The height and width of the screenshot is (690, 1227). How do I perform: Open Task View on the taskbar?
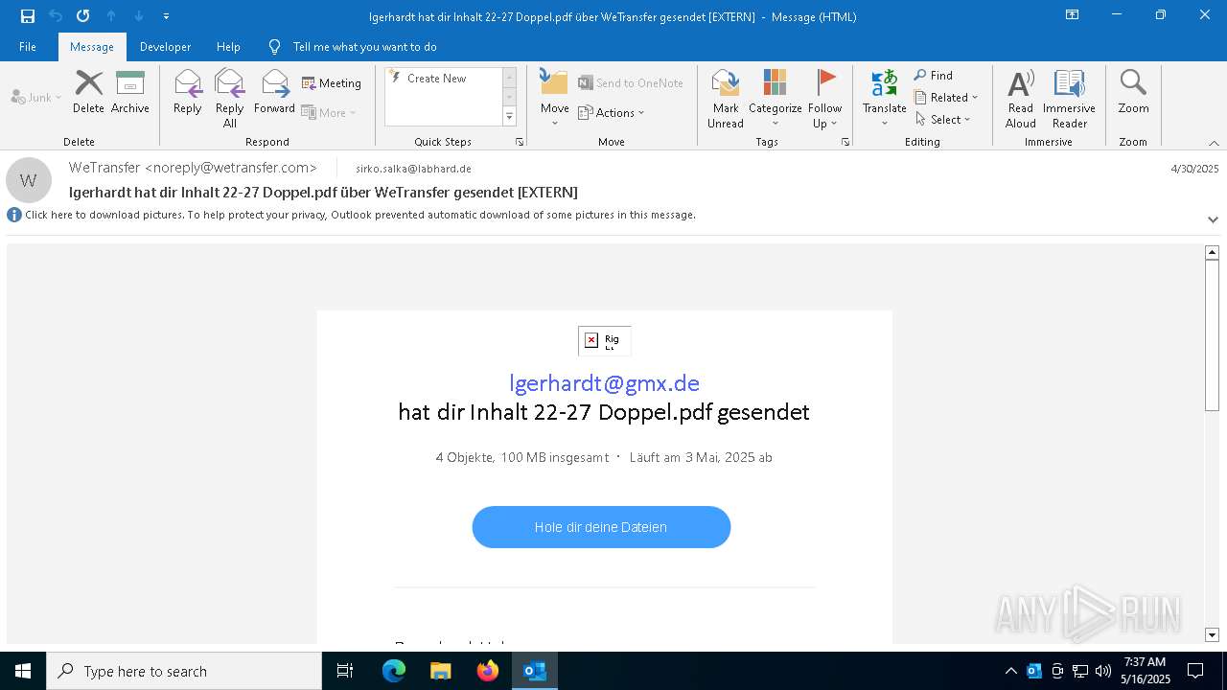click(345, 671)
